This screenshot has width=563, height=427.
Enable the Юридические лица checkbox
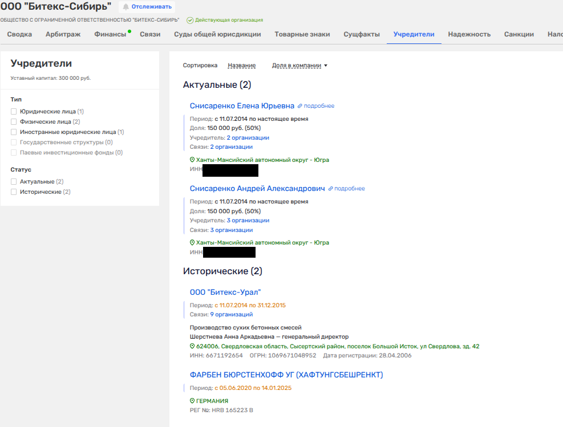(x=14, y=112)
